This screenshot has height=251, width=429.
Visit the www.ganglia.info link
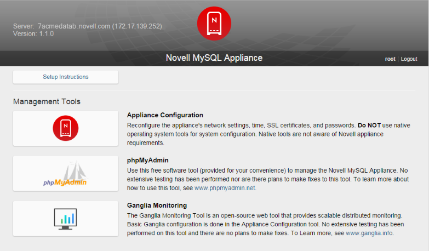[x=369, y=233]
